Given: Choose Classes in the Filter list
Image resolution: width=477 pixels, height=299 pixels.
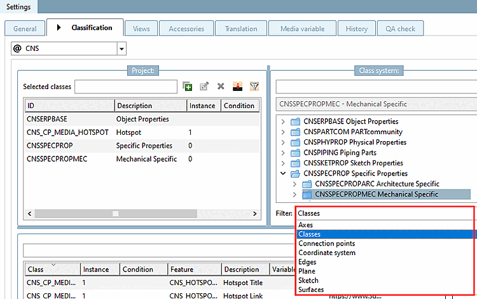Looking at the screenshot, I should [385, 234].
